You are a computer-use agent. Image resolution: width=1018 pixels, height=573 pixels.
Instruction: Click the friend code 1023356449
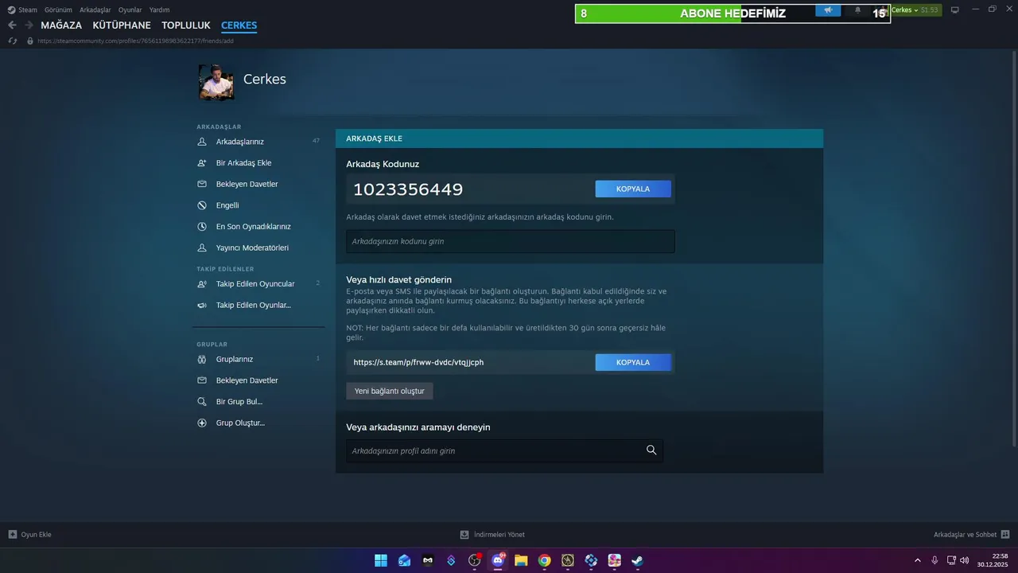click(x=408, y=189)
